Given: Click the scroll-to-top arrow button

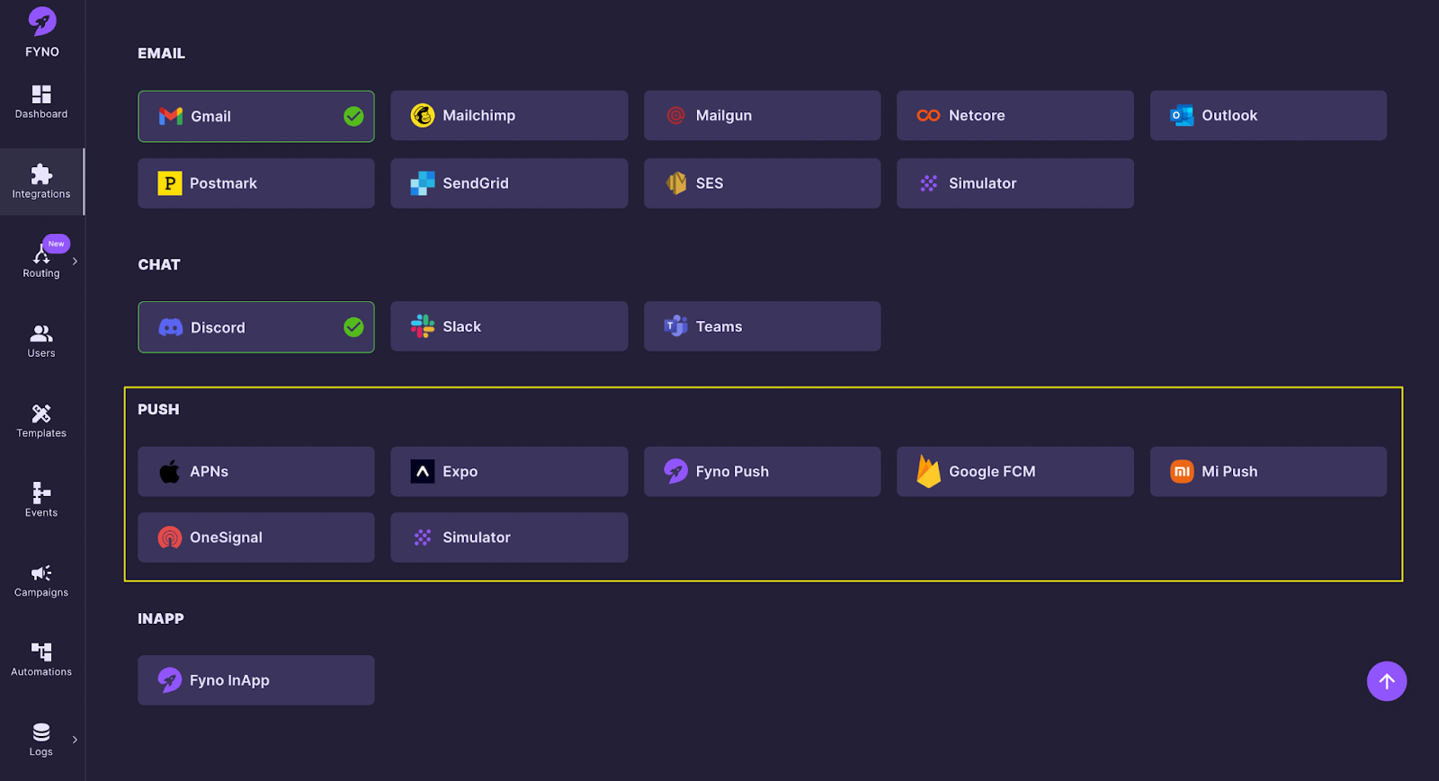Looking at the screenshot, I should [1386, 681].
